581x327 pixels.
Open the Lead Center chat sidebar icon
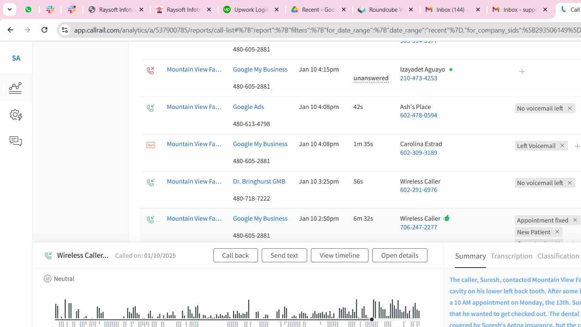pos(16,141)
